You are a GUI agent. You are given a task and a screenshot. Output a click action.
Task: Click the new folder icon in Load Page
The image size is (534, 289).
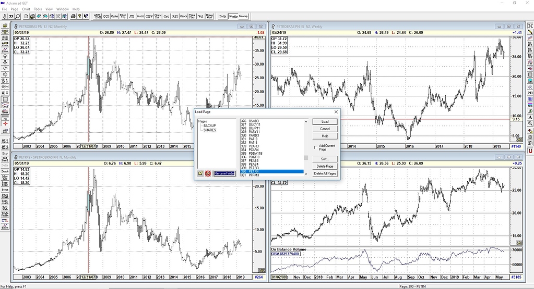click(x=200, y=173)
